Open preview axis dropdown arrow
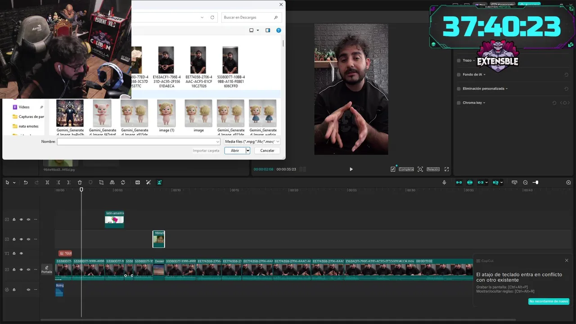 click(502, 182)
